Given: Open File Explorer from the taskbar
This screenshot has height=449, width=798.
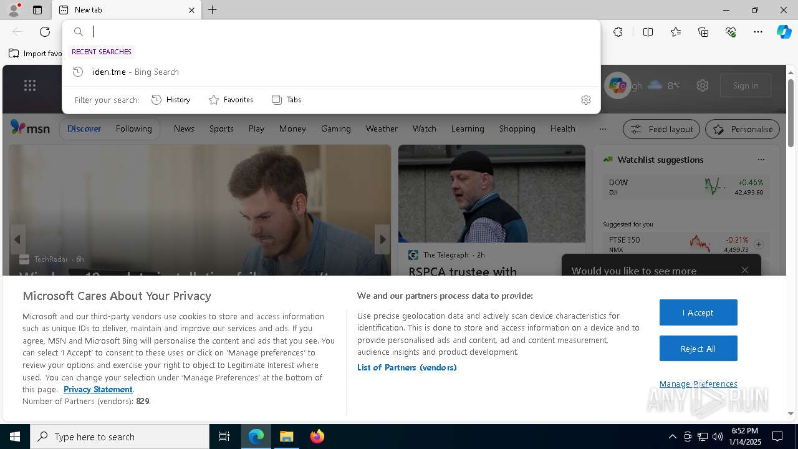Looking at the screenshot, I should click(286, 437).
